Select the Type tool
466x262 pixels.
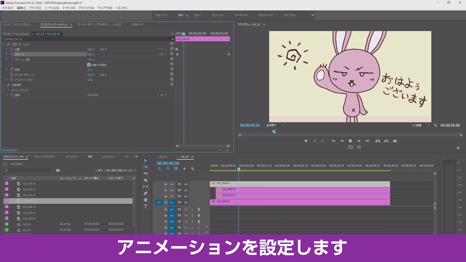(x=146, y=206)
